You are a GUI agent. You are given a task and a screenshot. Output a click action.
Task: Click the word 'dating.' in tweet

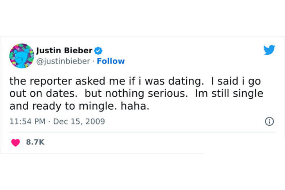coord(186,81)
